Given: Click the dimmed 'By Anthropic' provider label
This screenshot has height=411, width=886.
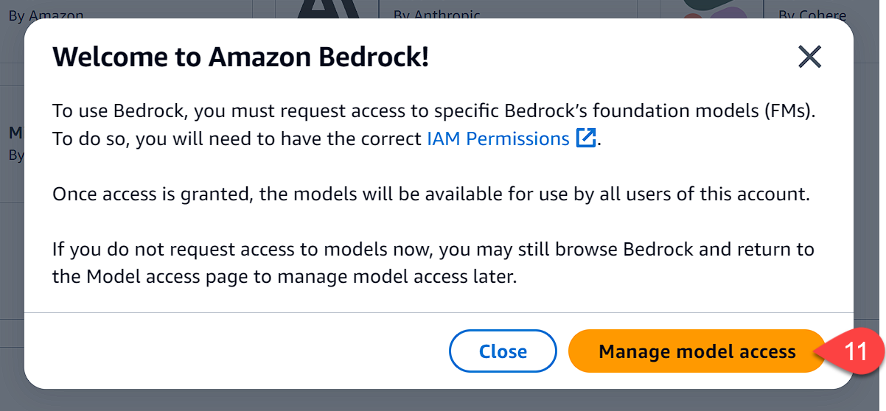Looking at the screenshot, I should (436, 15).
